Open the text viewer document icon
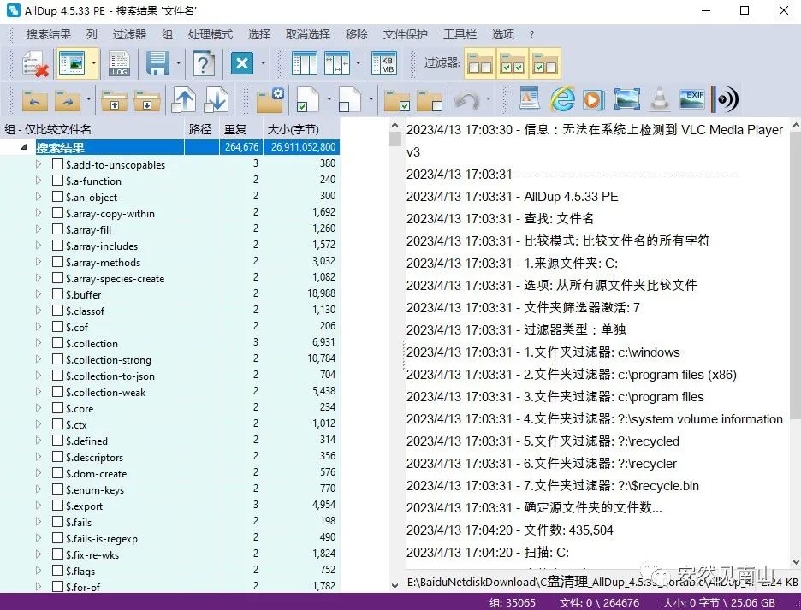The height and width of the screenshot is (610, 801). click(x=530, y=98)
